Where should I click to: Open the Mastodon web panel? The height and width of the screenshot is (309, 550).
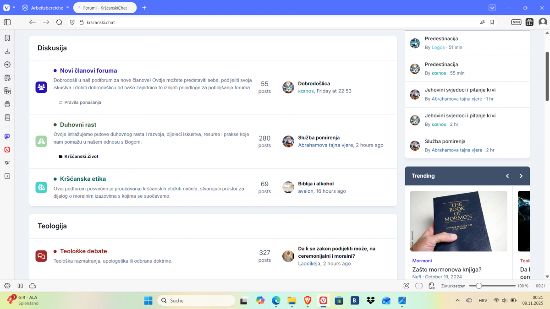click(x=7, y=136)
